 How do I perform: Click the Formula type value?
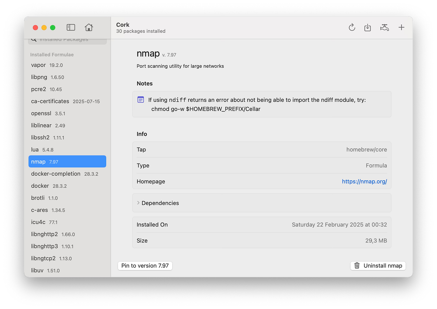(376, 166)
